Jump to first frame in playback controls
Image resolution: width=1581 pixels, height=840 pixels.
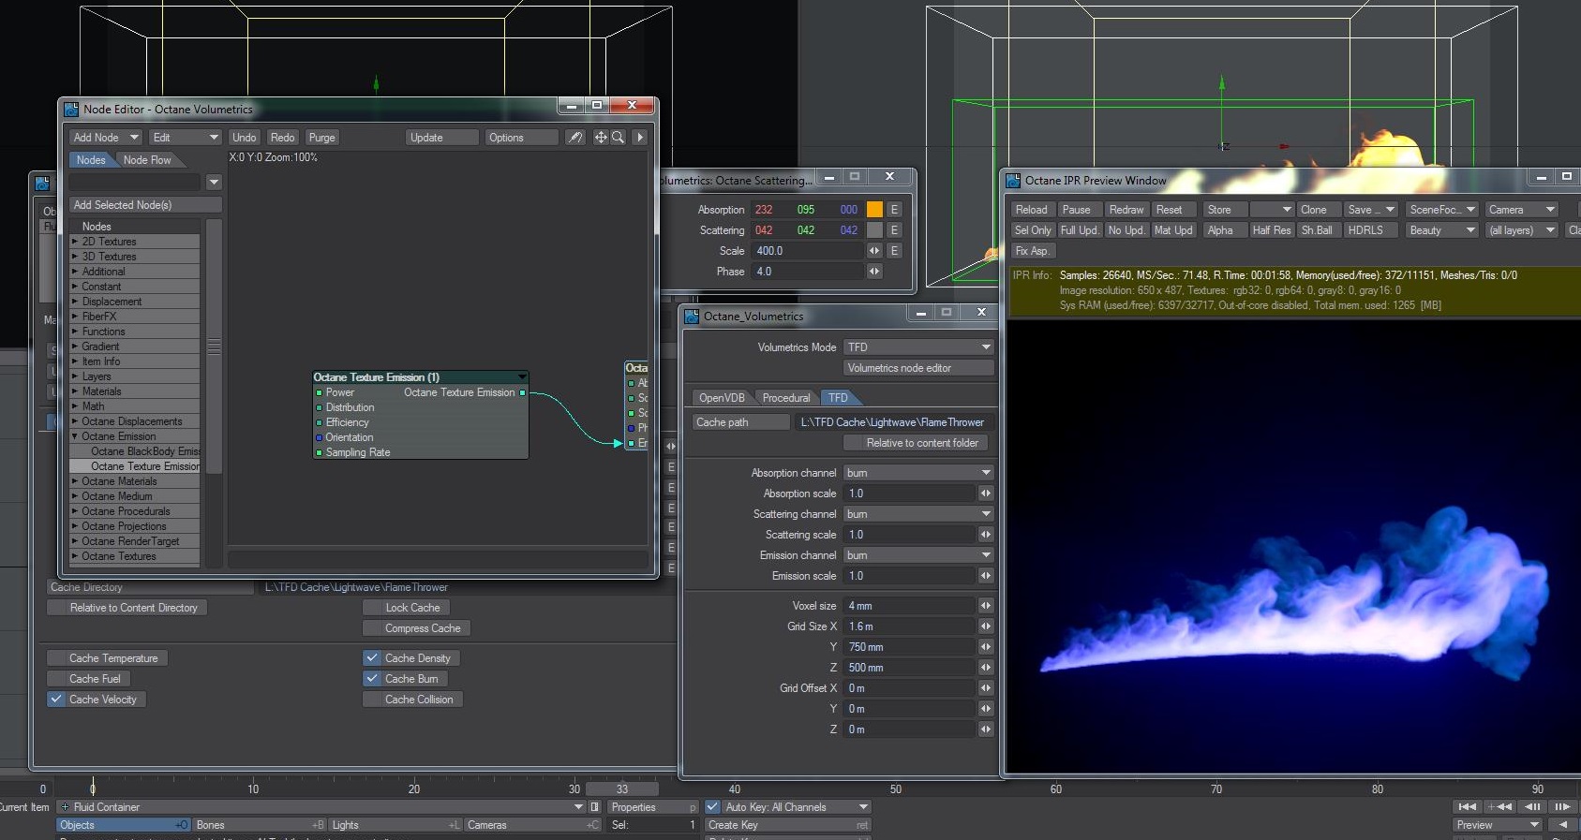(x=1467, y=806)
